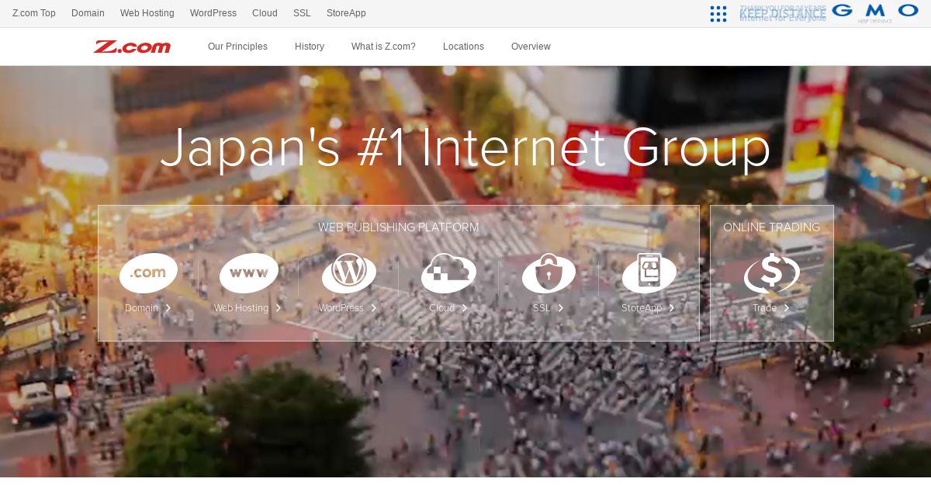Click the SSL padlock icon
Screen dimensions: 931x489
[x=549, y=273]
